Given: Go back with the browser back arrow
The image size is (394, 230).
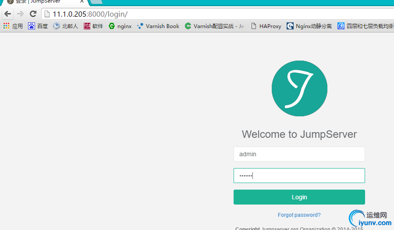Looking at the screenshot, I should pyautogui.click(x=8, y=14).
